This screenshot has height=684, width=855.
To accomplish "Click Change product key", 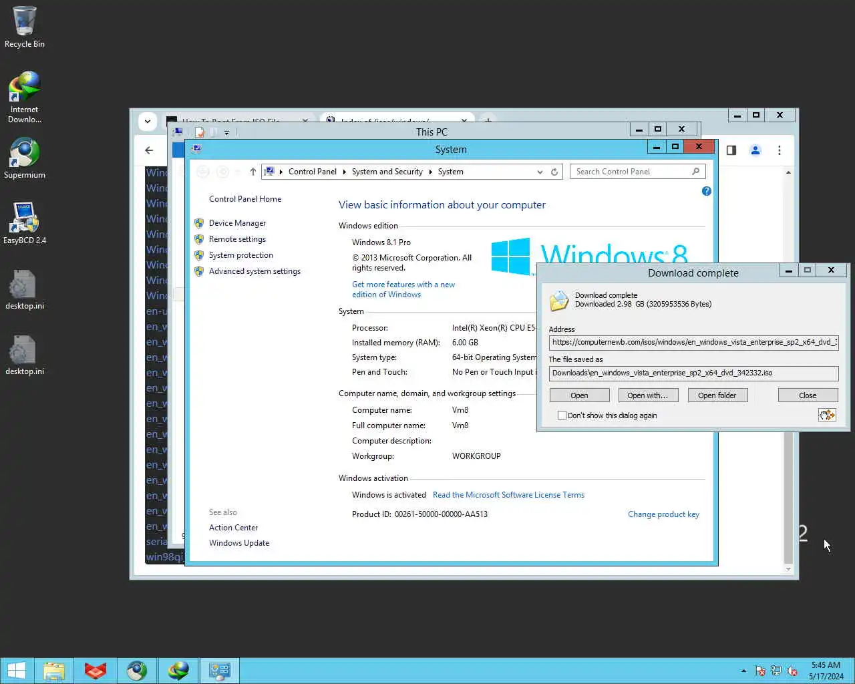I will click(x=663, y=514).
